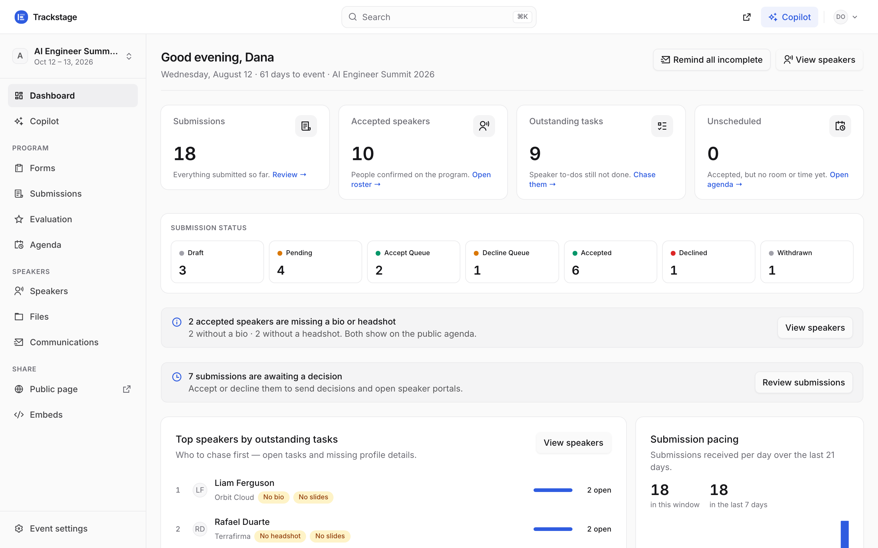Open the user account menu chevron

[855, 17]
